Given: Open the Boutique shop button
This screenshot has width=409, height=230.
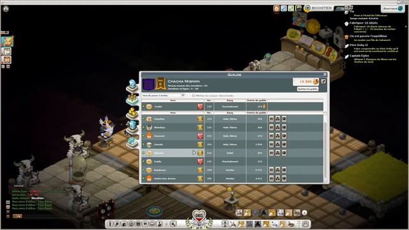Looking at the screenshot, I should coord(393,8).
